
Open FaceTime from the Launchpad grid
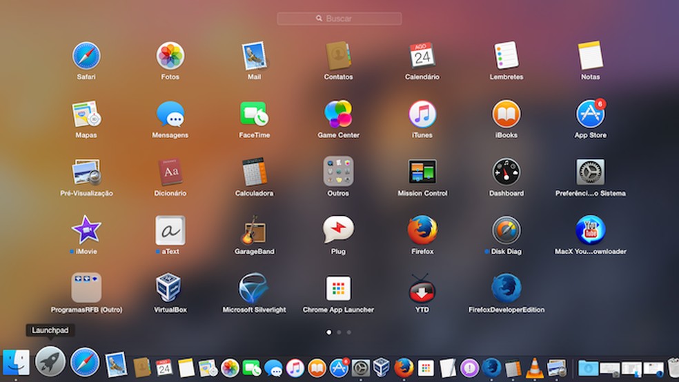[x=254, y=114]
